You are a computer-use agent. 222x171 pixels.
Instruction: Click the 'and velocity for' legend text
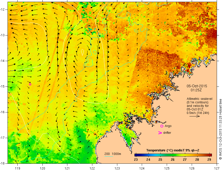(198, 106)
